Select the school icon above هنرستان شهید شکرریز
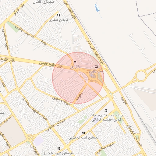 click(59, 148)
